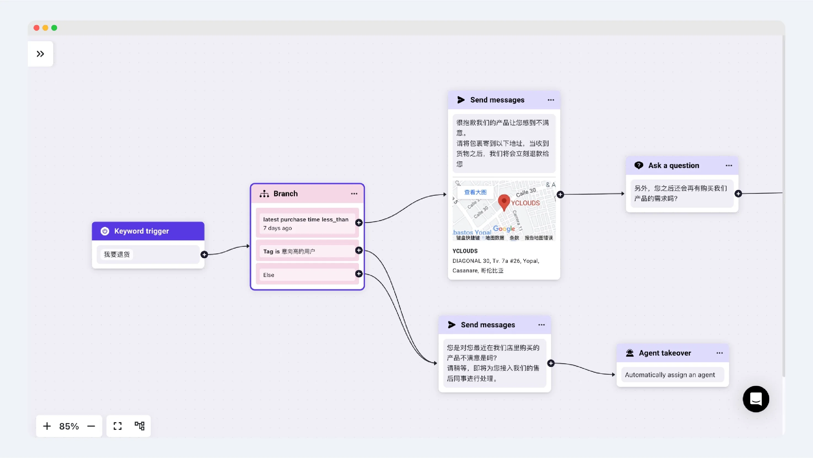
Task: Click the map Send messages output connector
Action: coord(560,194)
